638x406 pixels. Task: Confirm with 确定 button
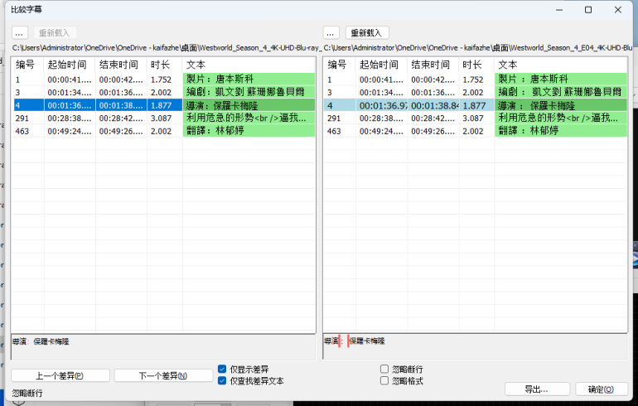(x=602, y=389)
